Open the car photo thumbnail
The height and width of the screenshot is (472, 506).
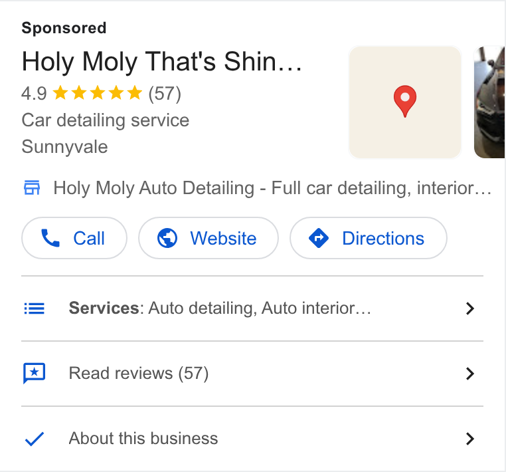click(489, 102)
